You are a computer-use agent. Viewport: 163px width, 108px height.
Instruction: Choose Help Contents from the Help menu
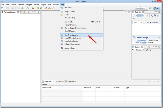(x=81, y=12)
